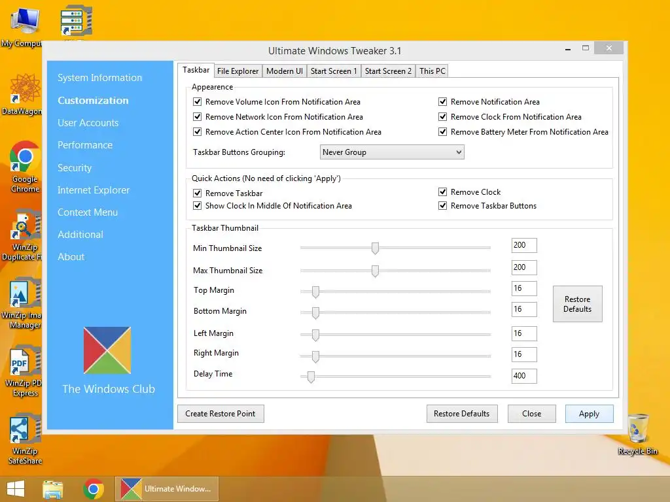
Task: Click the Max Thumbnail Size slider handle
Action: 375,271
